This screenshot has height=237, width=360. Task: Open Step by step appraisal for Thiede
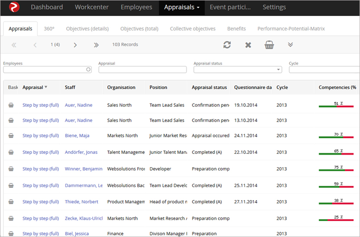(x=40, y=201)
